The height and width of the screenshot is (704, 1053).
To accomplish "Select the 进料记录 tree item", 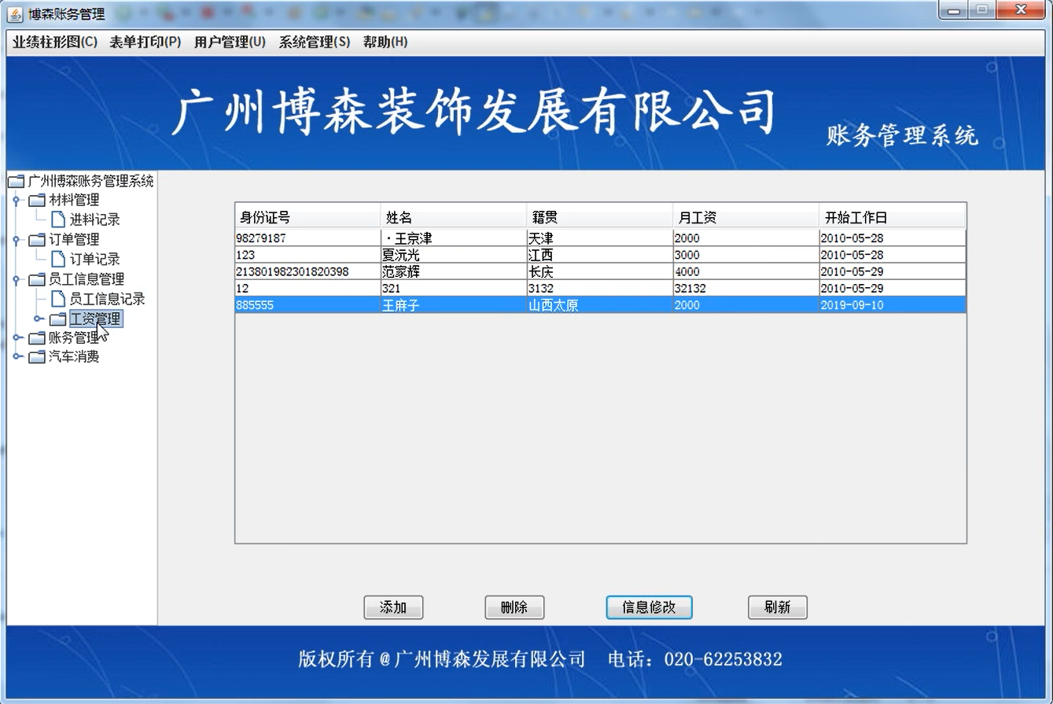I will click(x=94, y=219).
